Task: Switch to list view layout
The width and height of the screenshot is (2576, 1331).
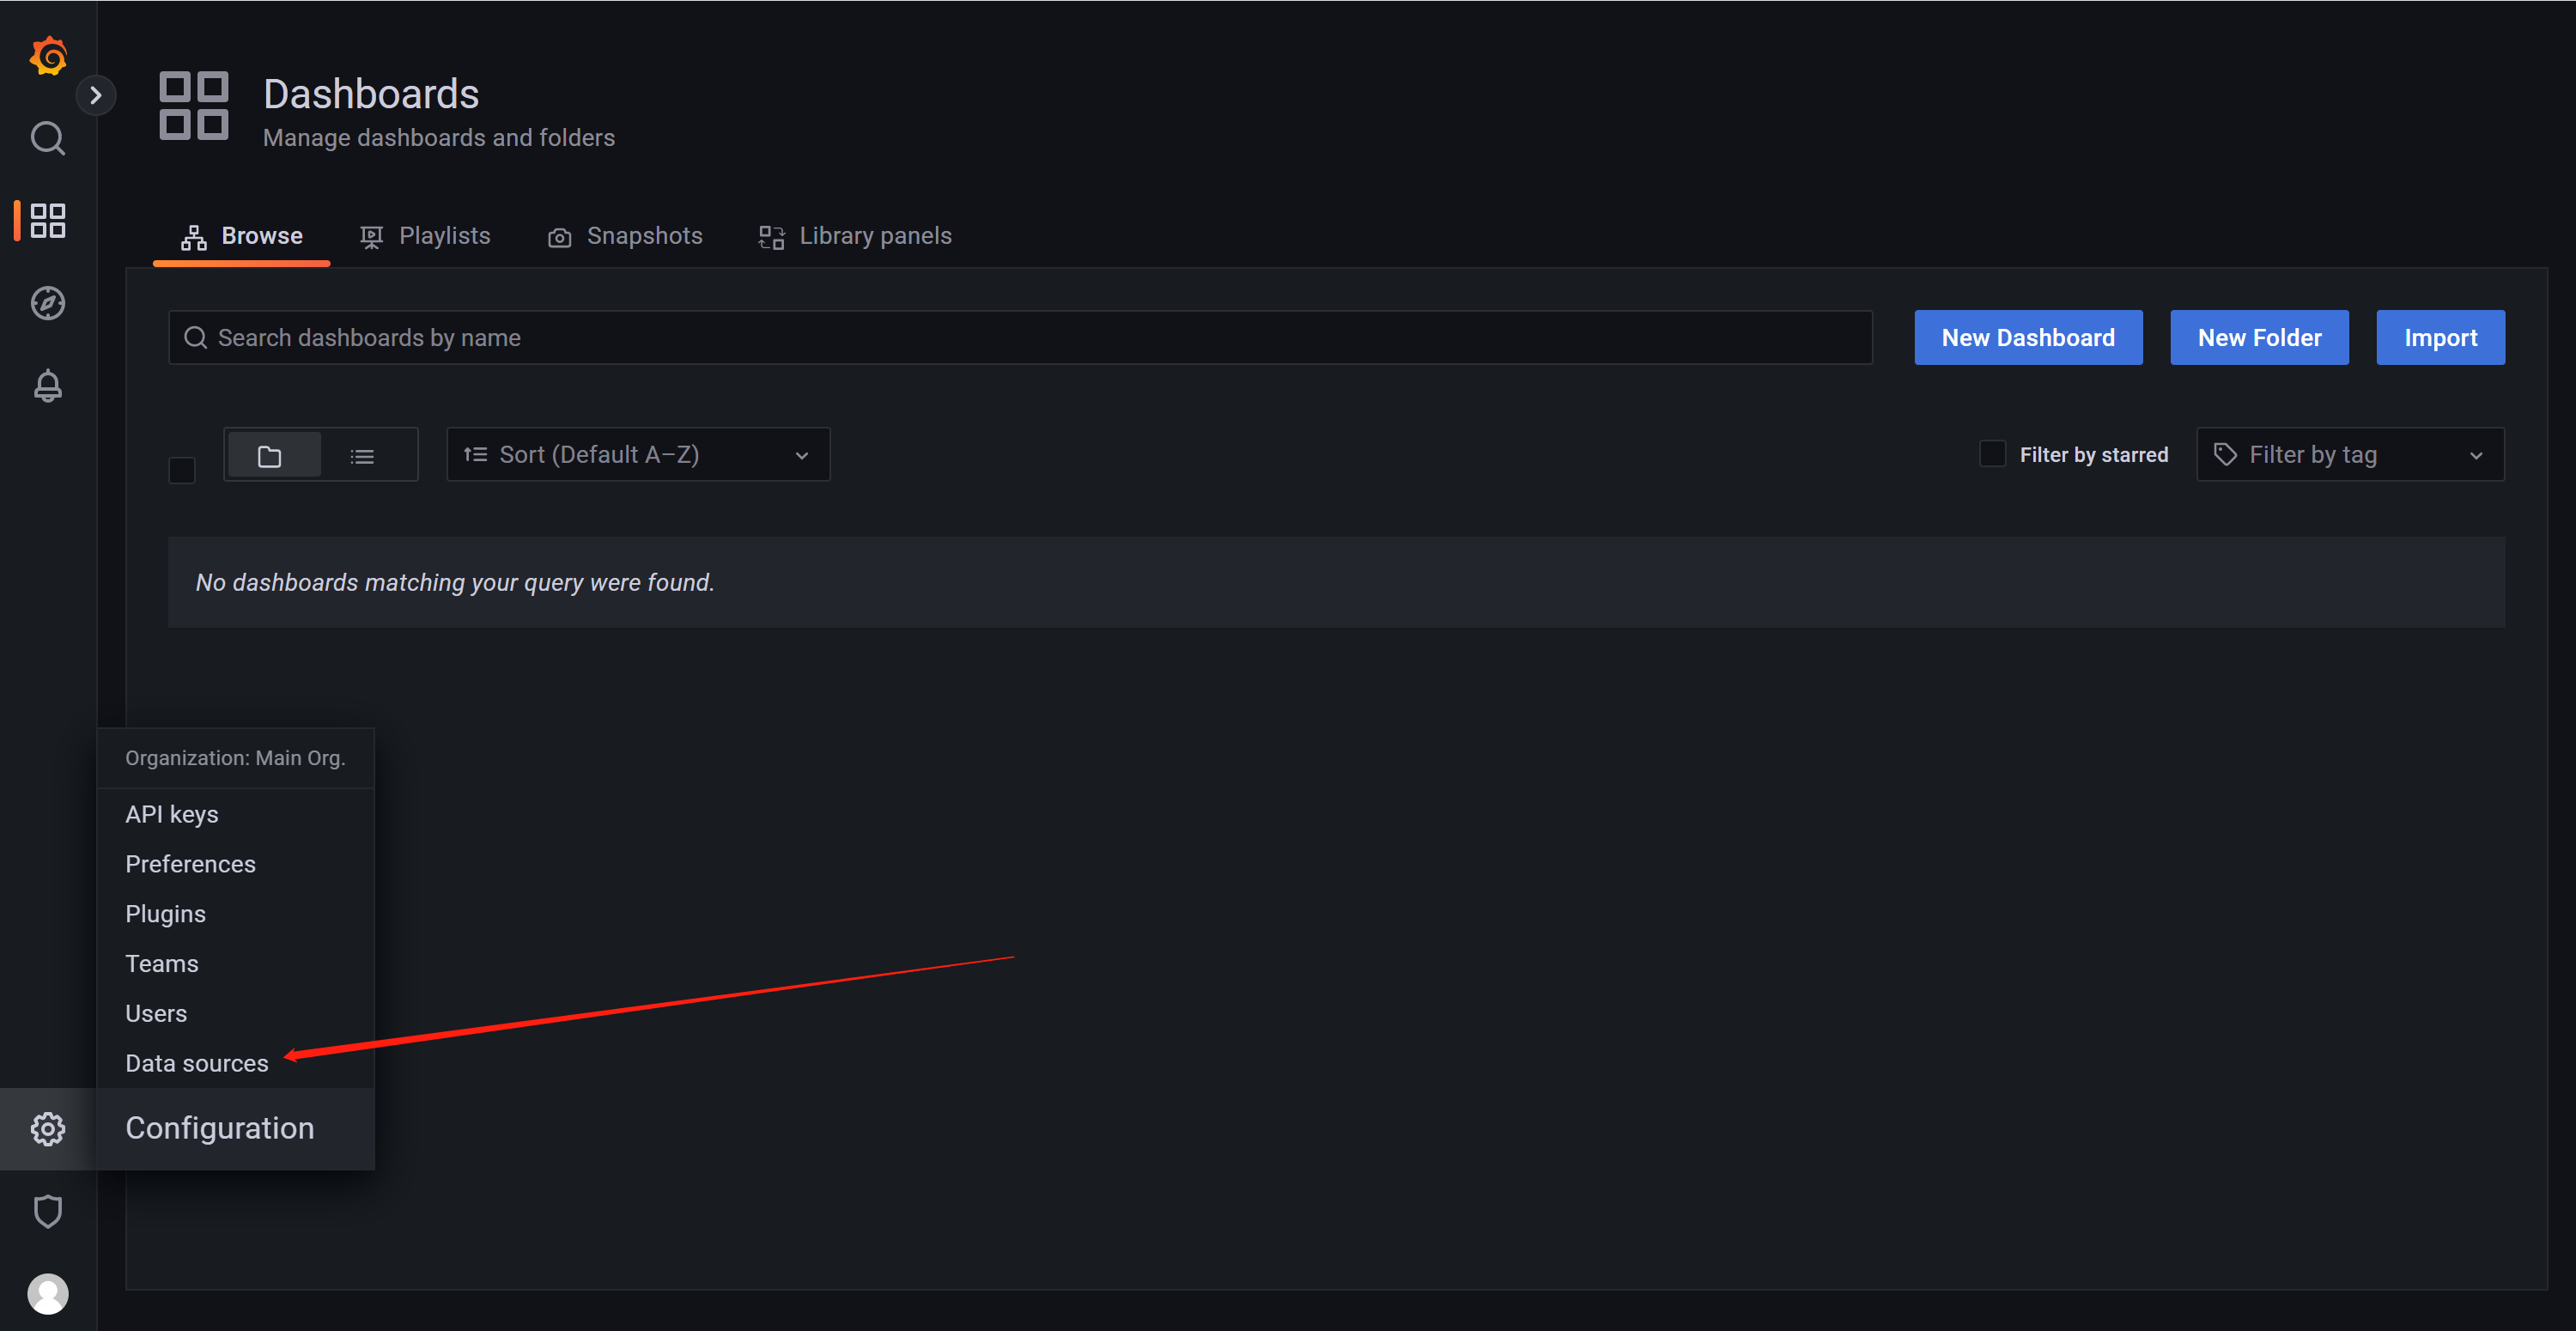Action: (363, 455)
